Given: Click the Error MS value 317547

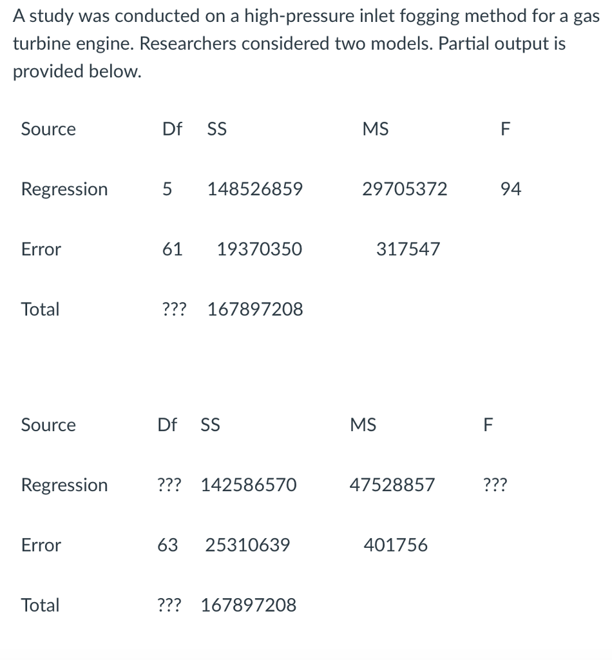Looking at the screenshot, I should tap(408, 249).
